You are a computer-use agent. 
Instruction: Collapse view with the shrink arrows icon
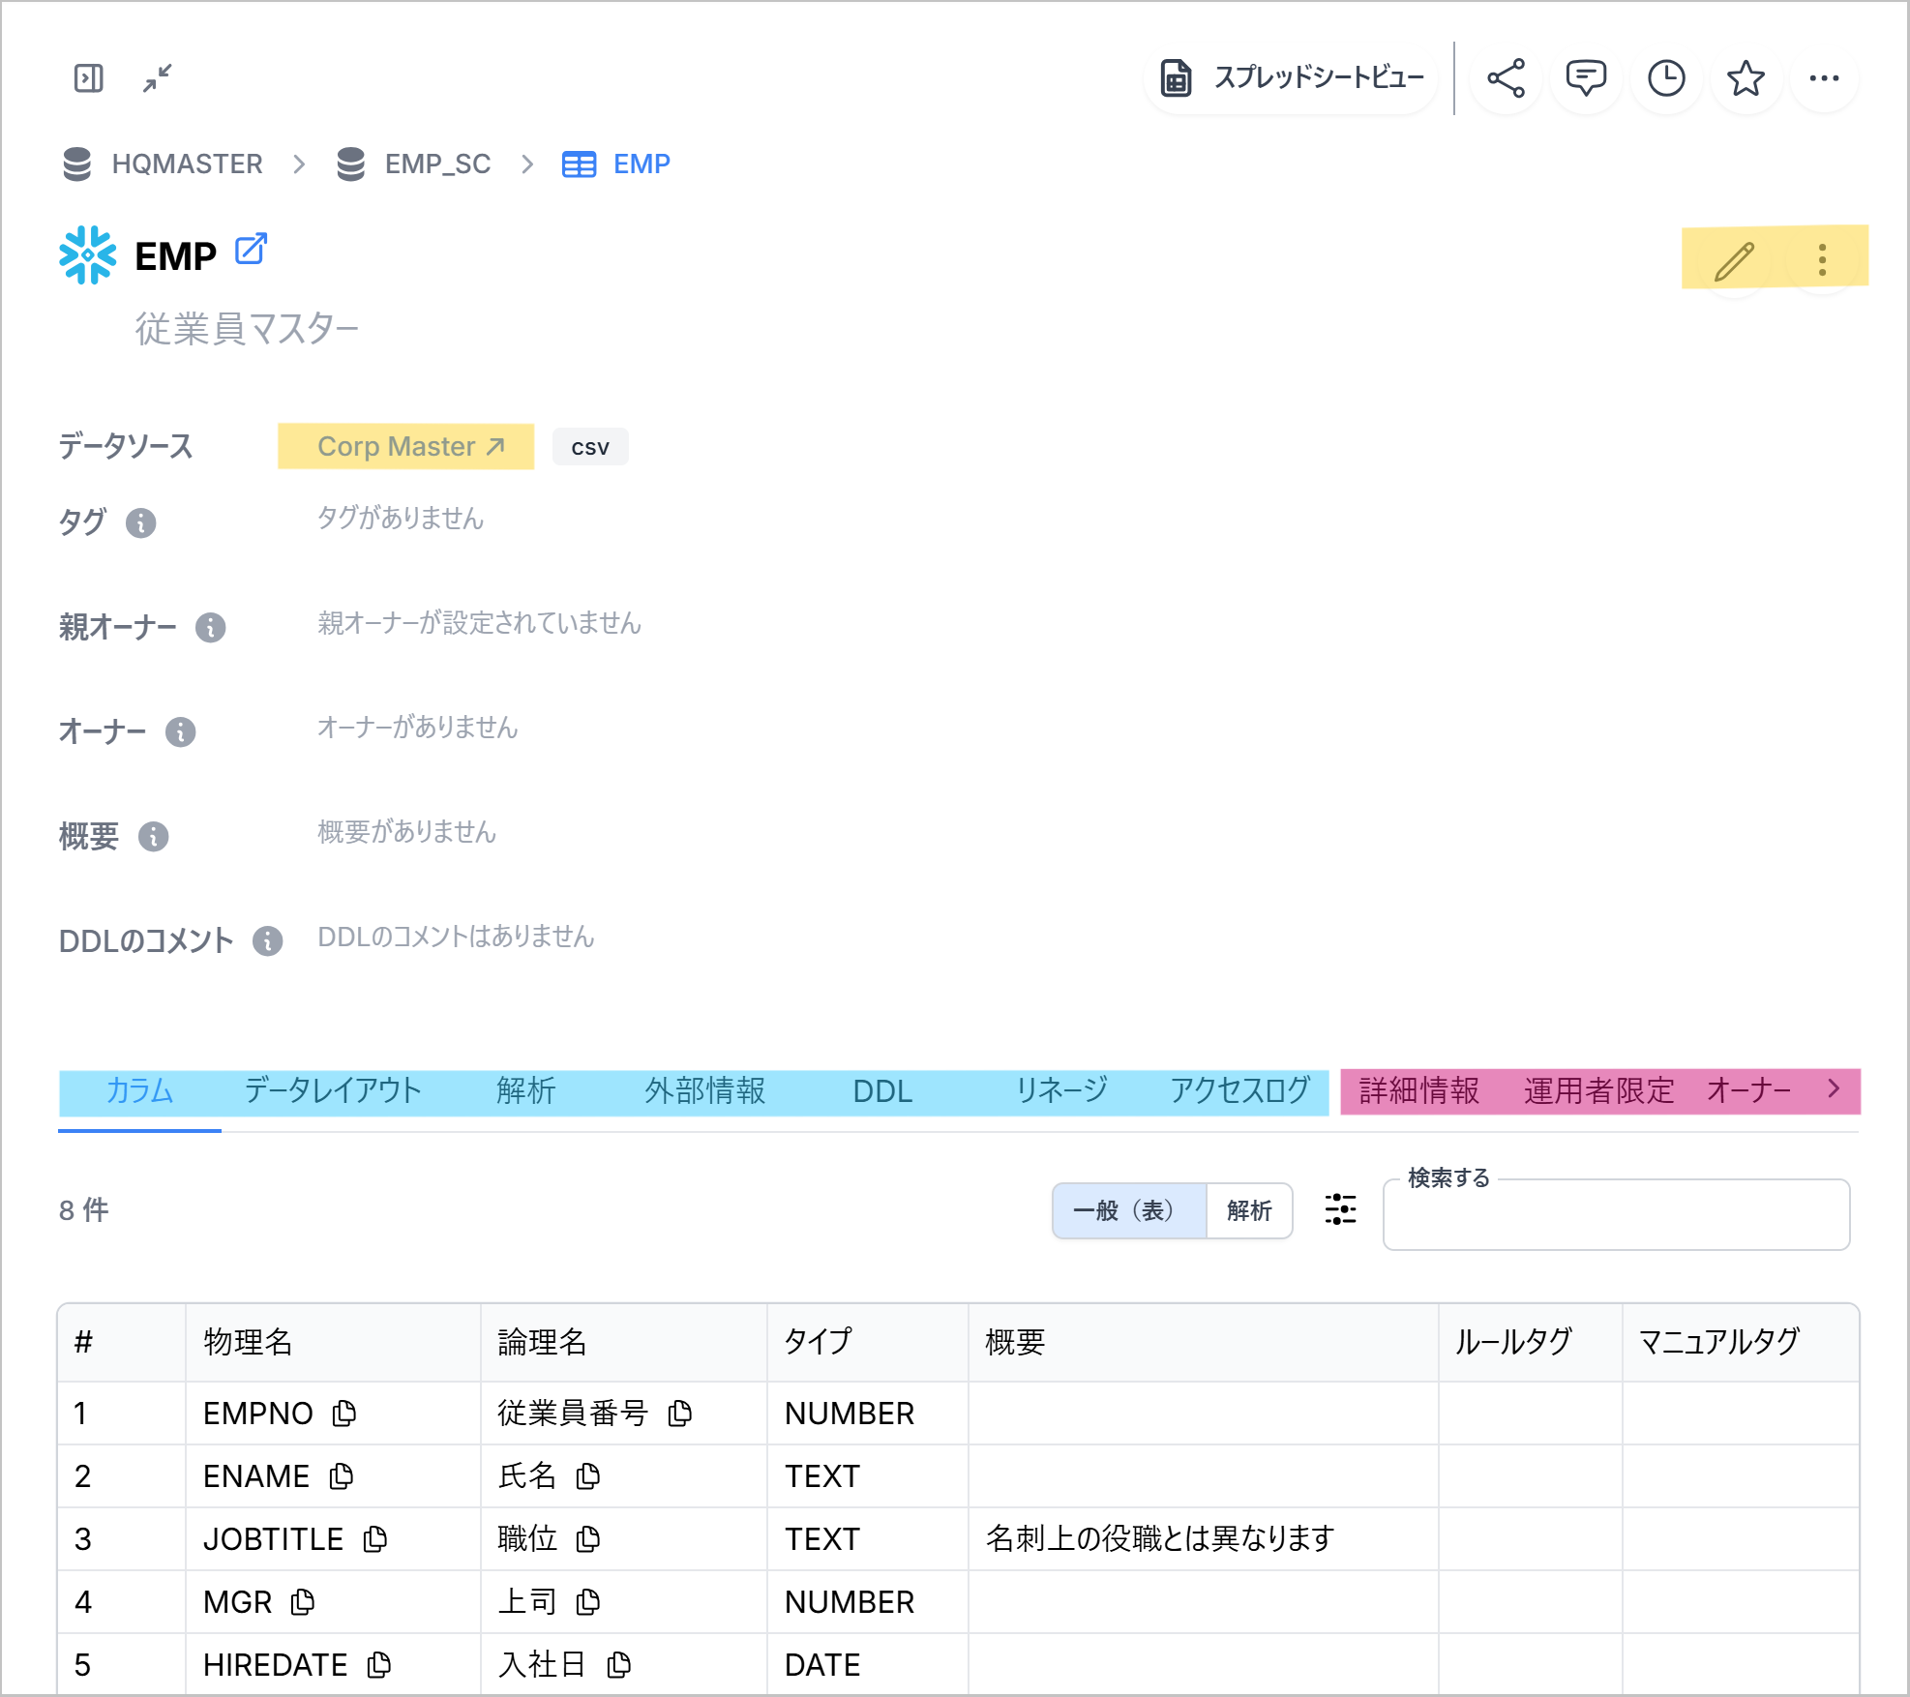(157, 78)
